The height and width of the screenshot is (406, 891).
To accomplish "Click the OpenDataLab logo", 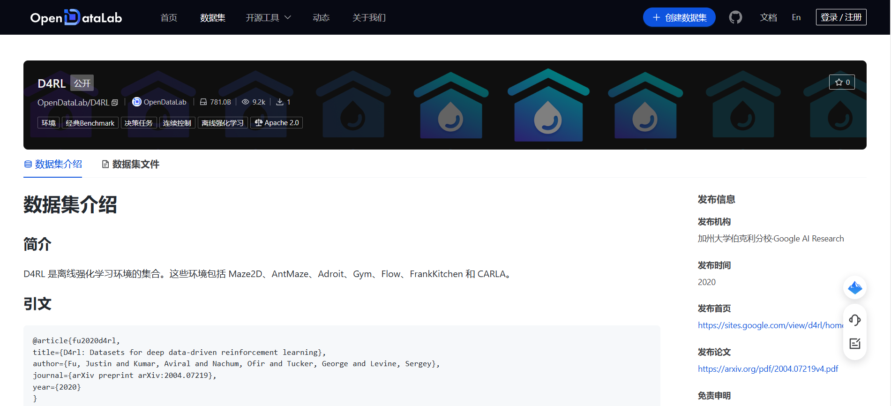I will 76,17.
